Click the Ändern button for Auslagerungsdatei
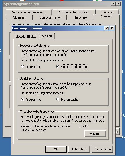The image size is (125, 156). (x=95, y=133)
